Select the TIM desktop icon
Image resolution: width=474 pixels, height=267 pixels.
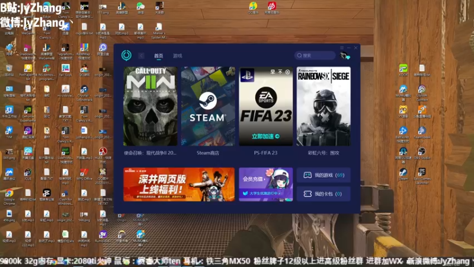pos(9,132)
